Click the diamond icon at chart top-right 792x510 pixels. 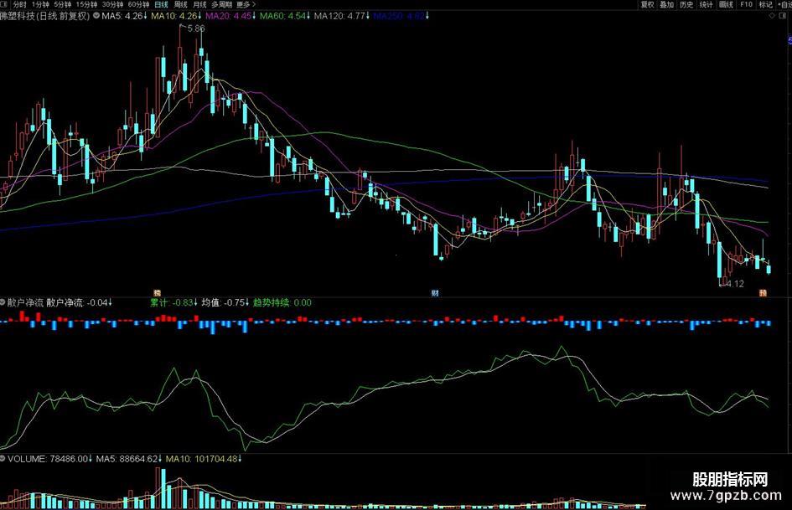pos(772,16)
